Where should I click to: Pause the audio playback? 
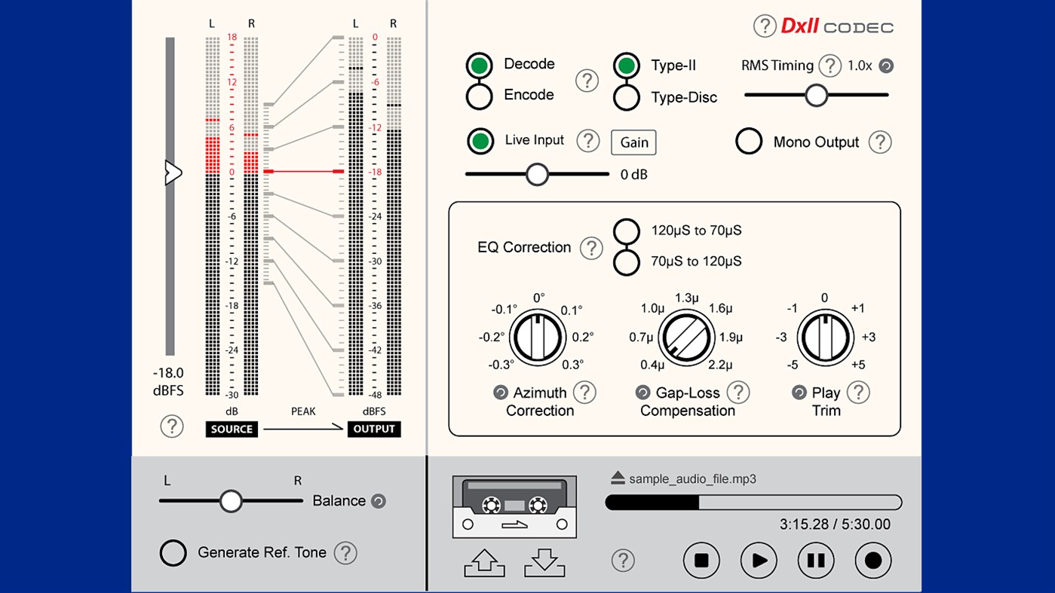point(816,561)
